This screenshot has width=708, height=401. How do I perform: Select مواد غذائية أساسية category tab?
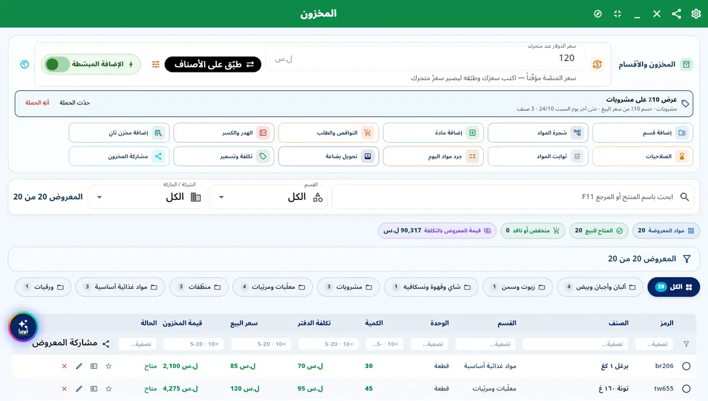click(120, 287)
